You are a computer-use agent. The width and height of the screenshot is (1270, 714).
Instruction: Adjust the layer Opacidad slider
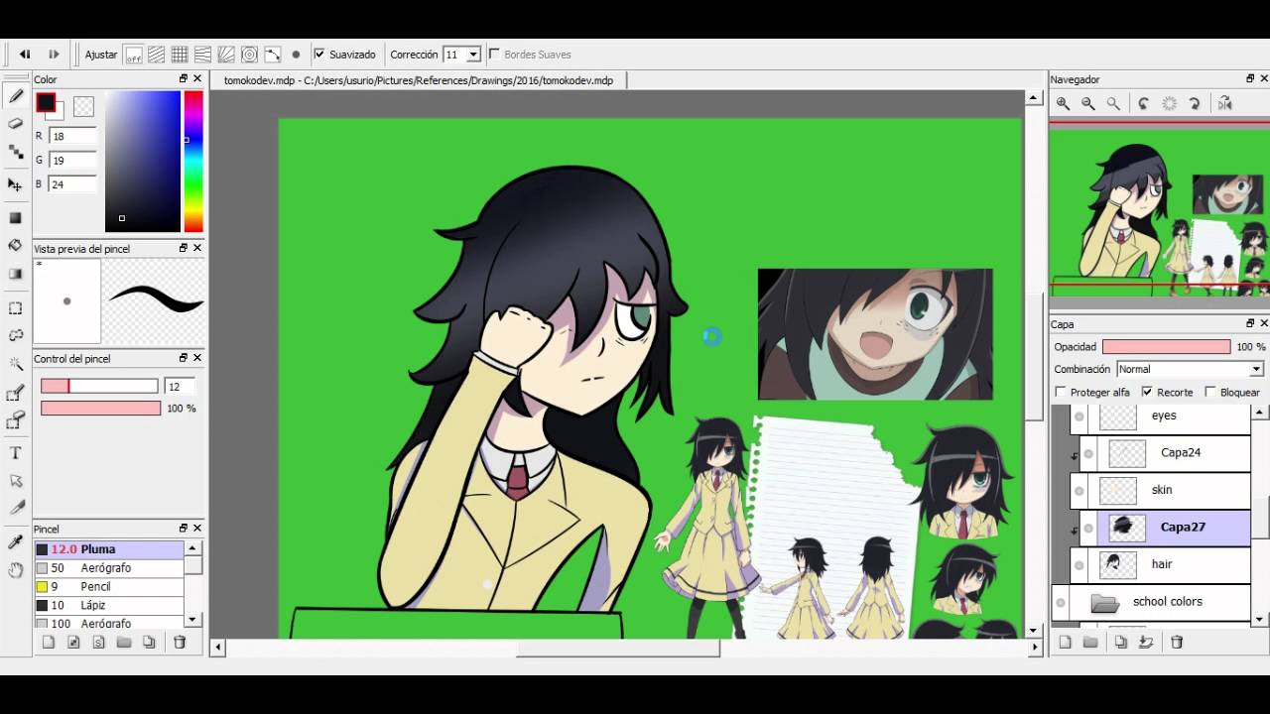tap(1166, 347)
